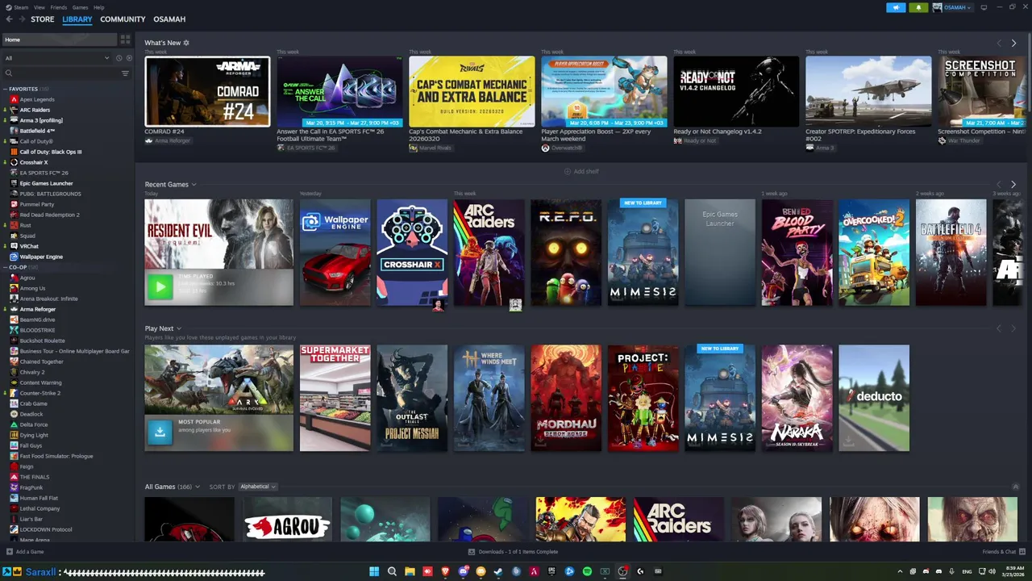Show ready-to-play games filter icon
This screenshot has height=581, width=1032.
(127, 58)
